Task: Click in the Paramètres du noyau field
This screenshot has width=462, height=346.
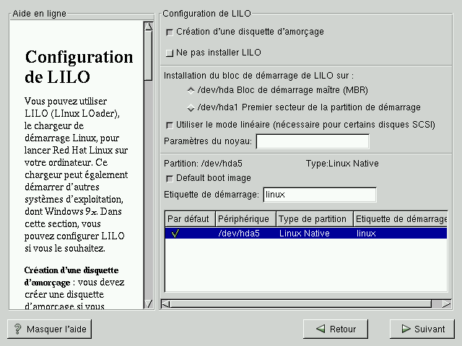Action: (x=312, y=141)
